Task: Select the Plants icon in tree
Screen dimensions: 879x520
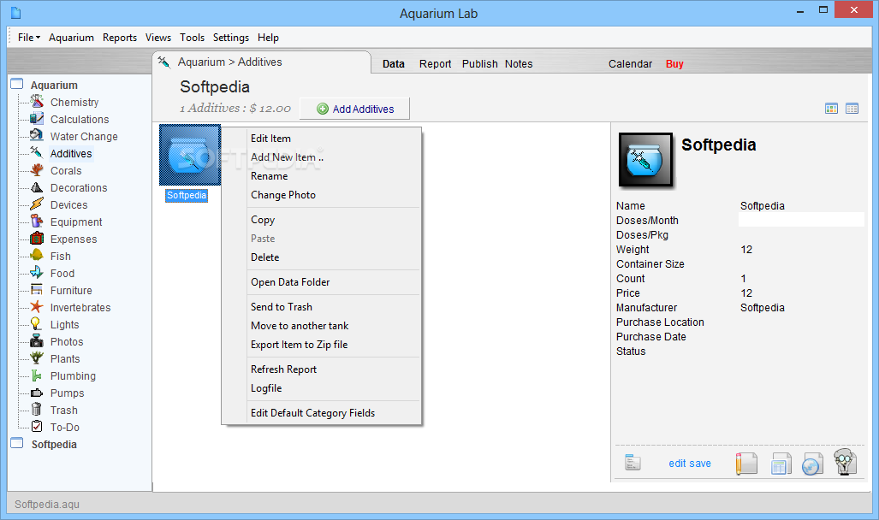Action: tap(37, 358)
